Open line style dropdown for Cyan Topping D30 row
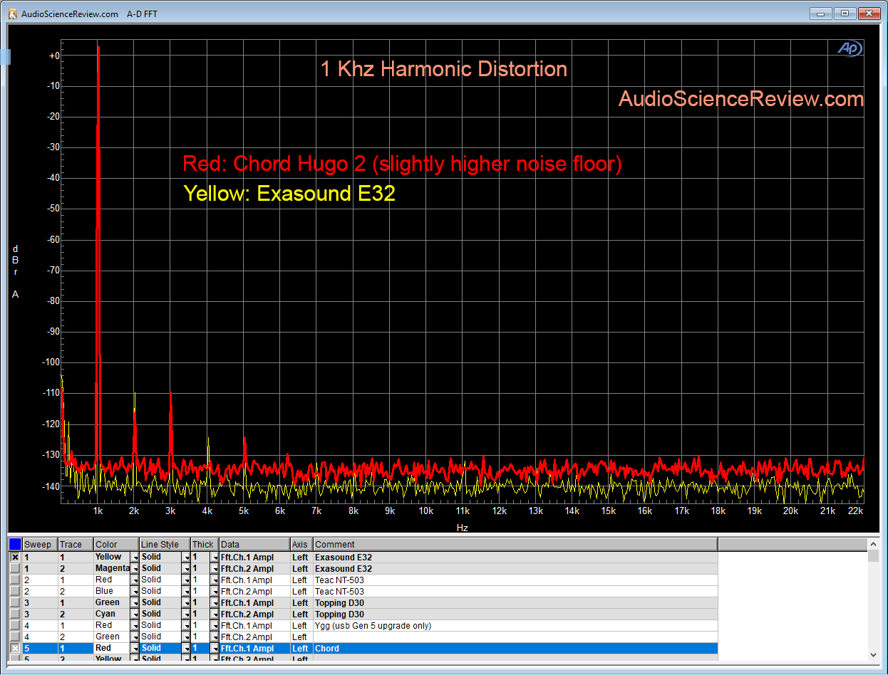The height and width of the screenshot is (675, 888). tap(186, 614)
